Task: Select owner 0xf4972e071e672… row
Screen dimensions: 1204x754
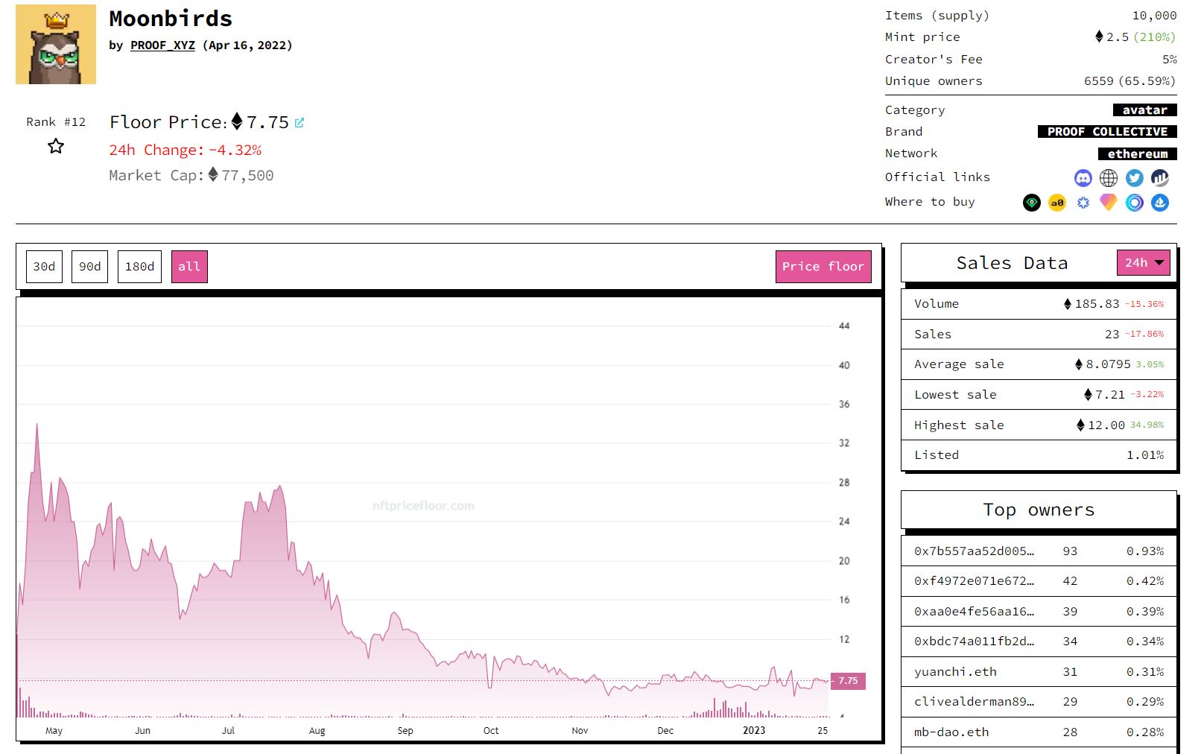Action: click(1039, 581)
